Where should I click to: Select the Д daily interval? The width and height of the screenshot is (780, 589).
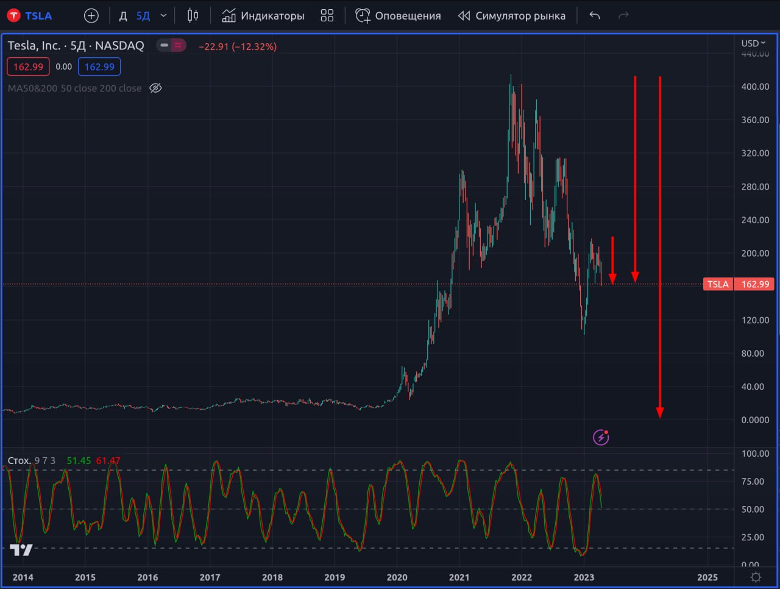click(x=123, y=15)
